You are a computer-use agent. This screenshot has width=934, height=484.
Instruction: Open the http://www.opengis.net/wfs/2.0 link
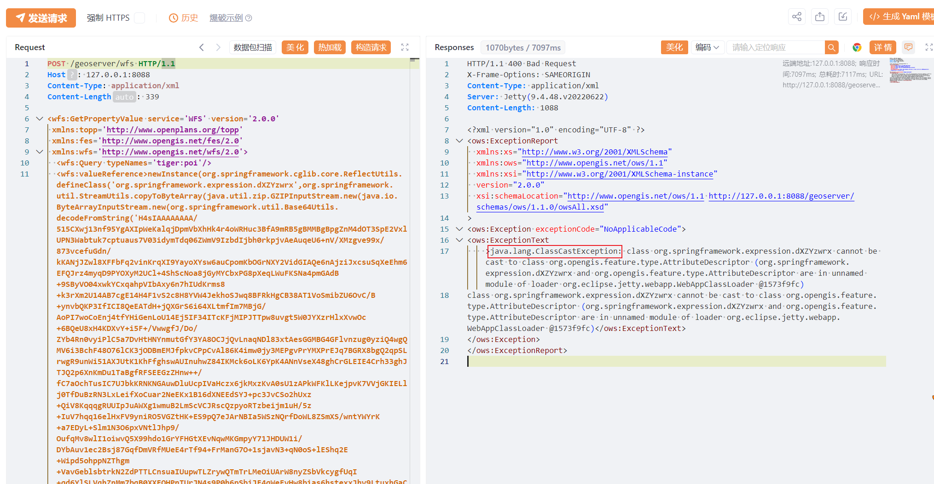coord(170,152)
